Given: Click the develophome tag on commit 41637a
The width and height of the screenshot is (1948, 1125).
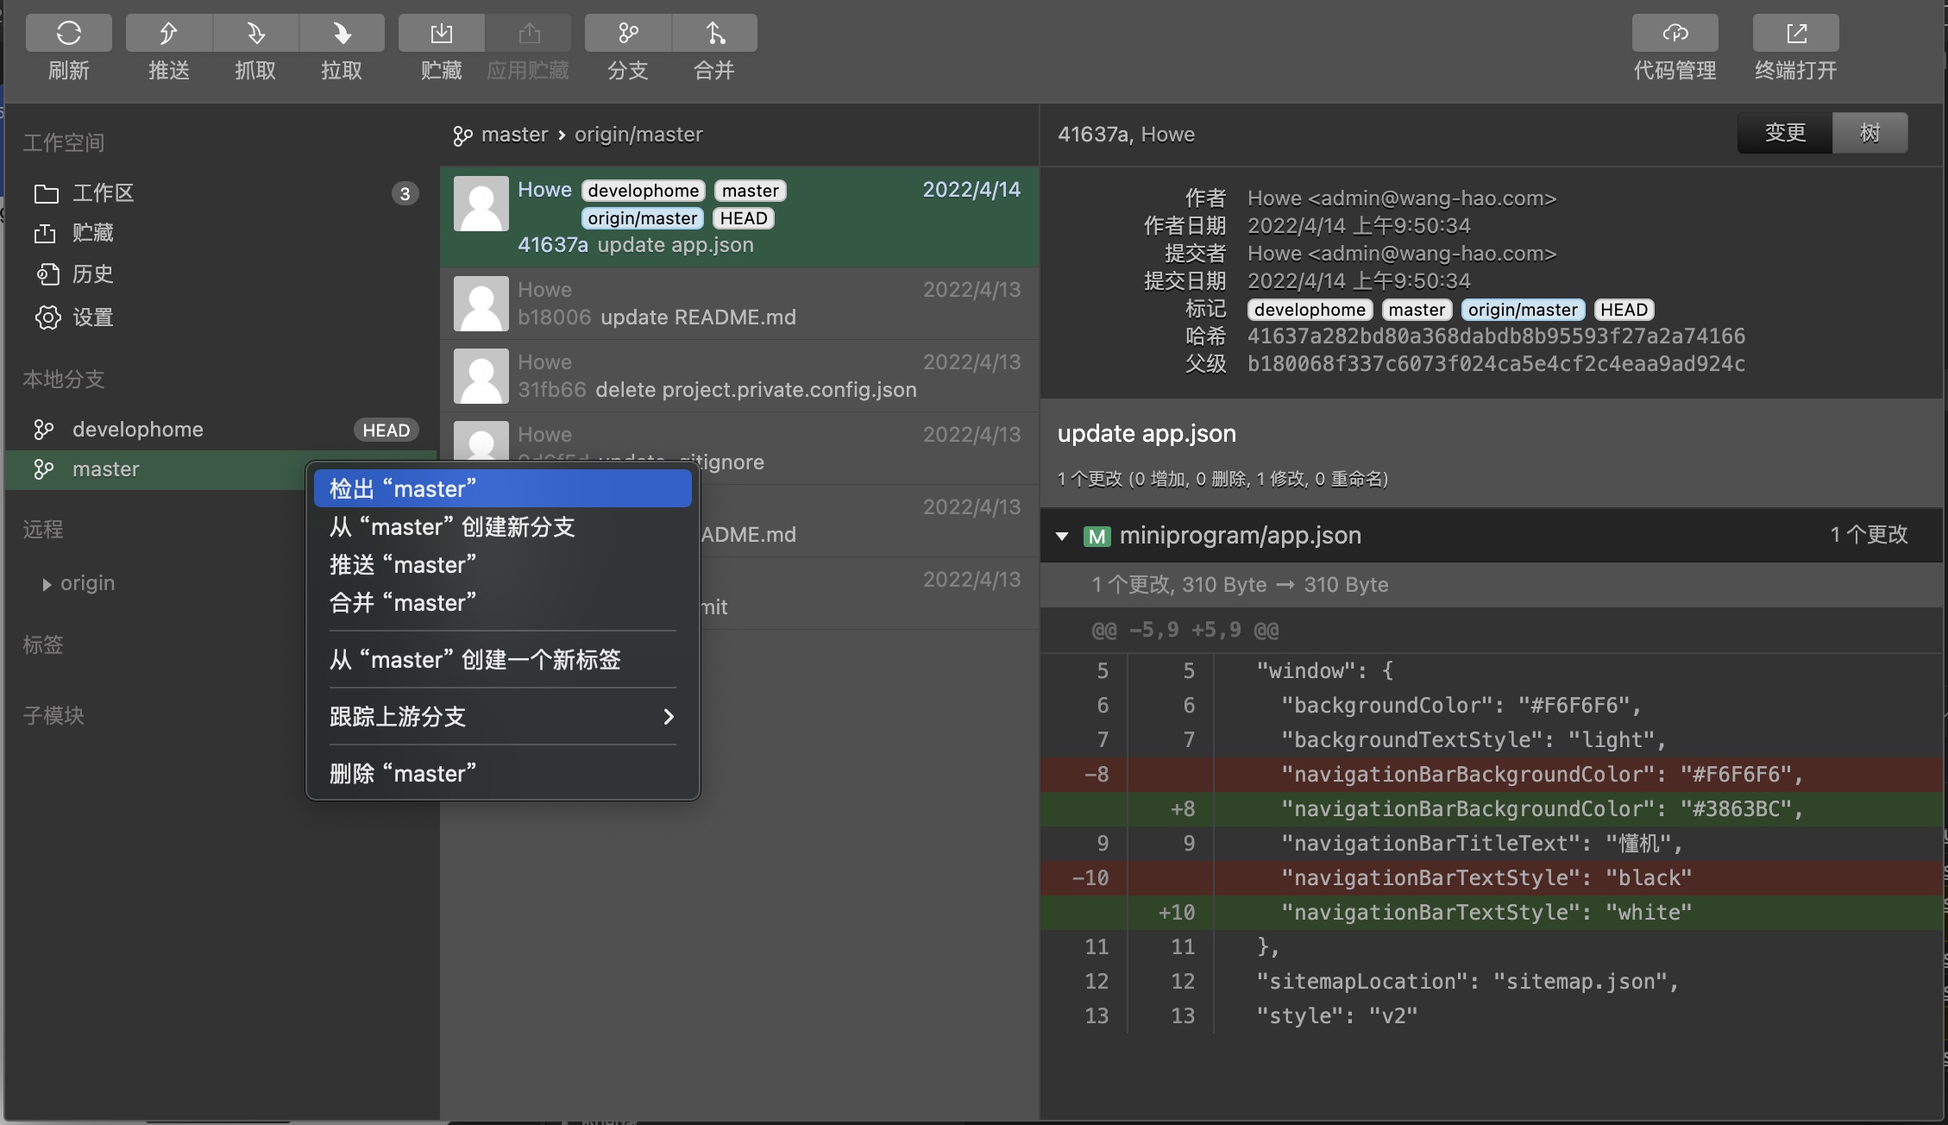Looking at the screenshot, I should point(644,191).
